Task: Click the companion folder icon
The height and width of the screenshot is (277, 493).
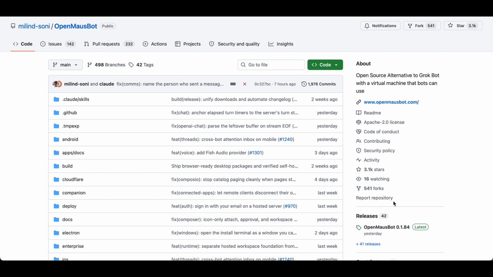Action: pyautogui.click(x=56, y=192)
